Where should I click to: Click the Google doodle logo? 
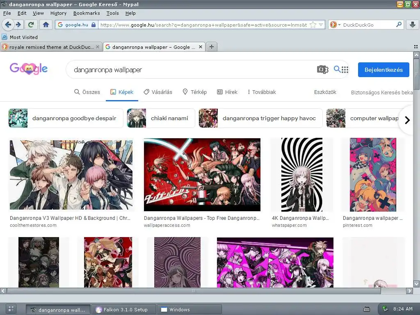pos(29,69)
